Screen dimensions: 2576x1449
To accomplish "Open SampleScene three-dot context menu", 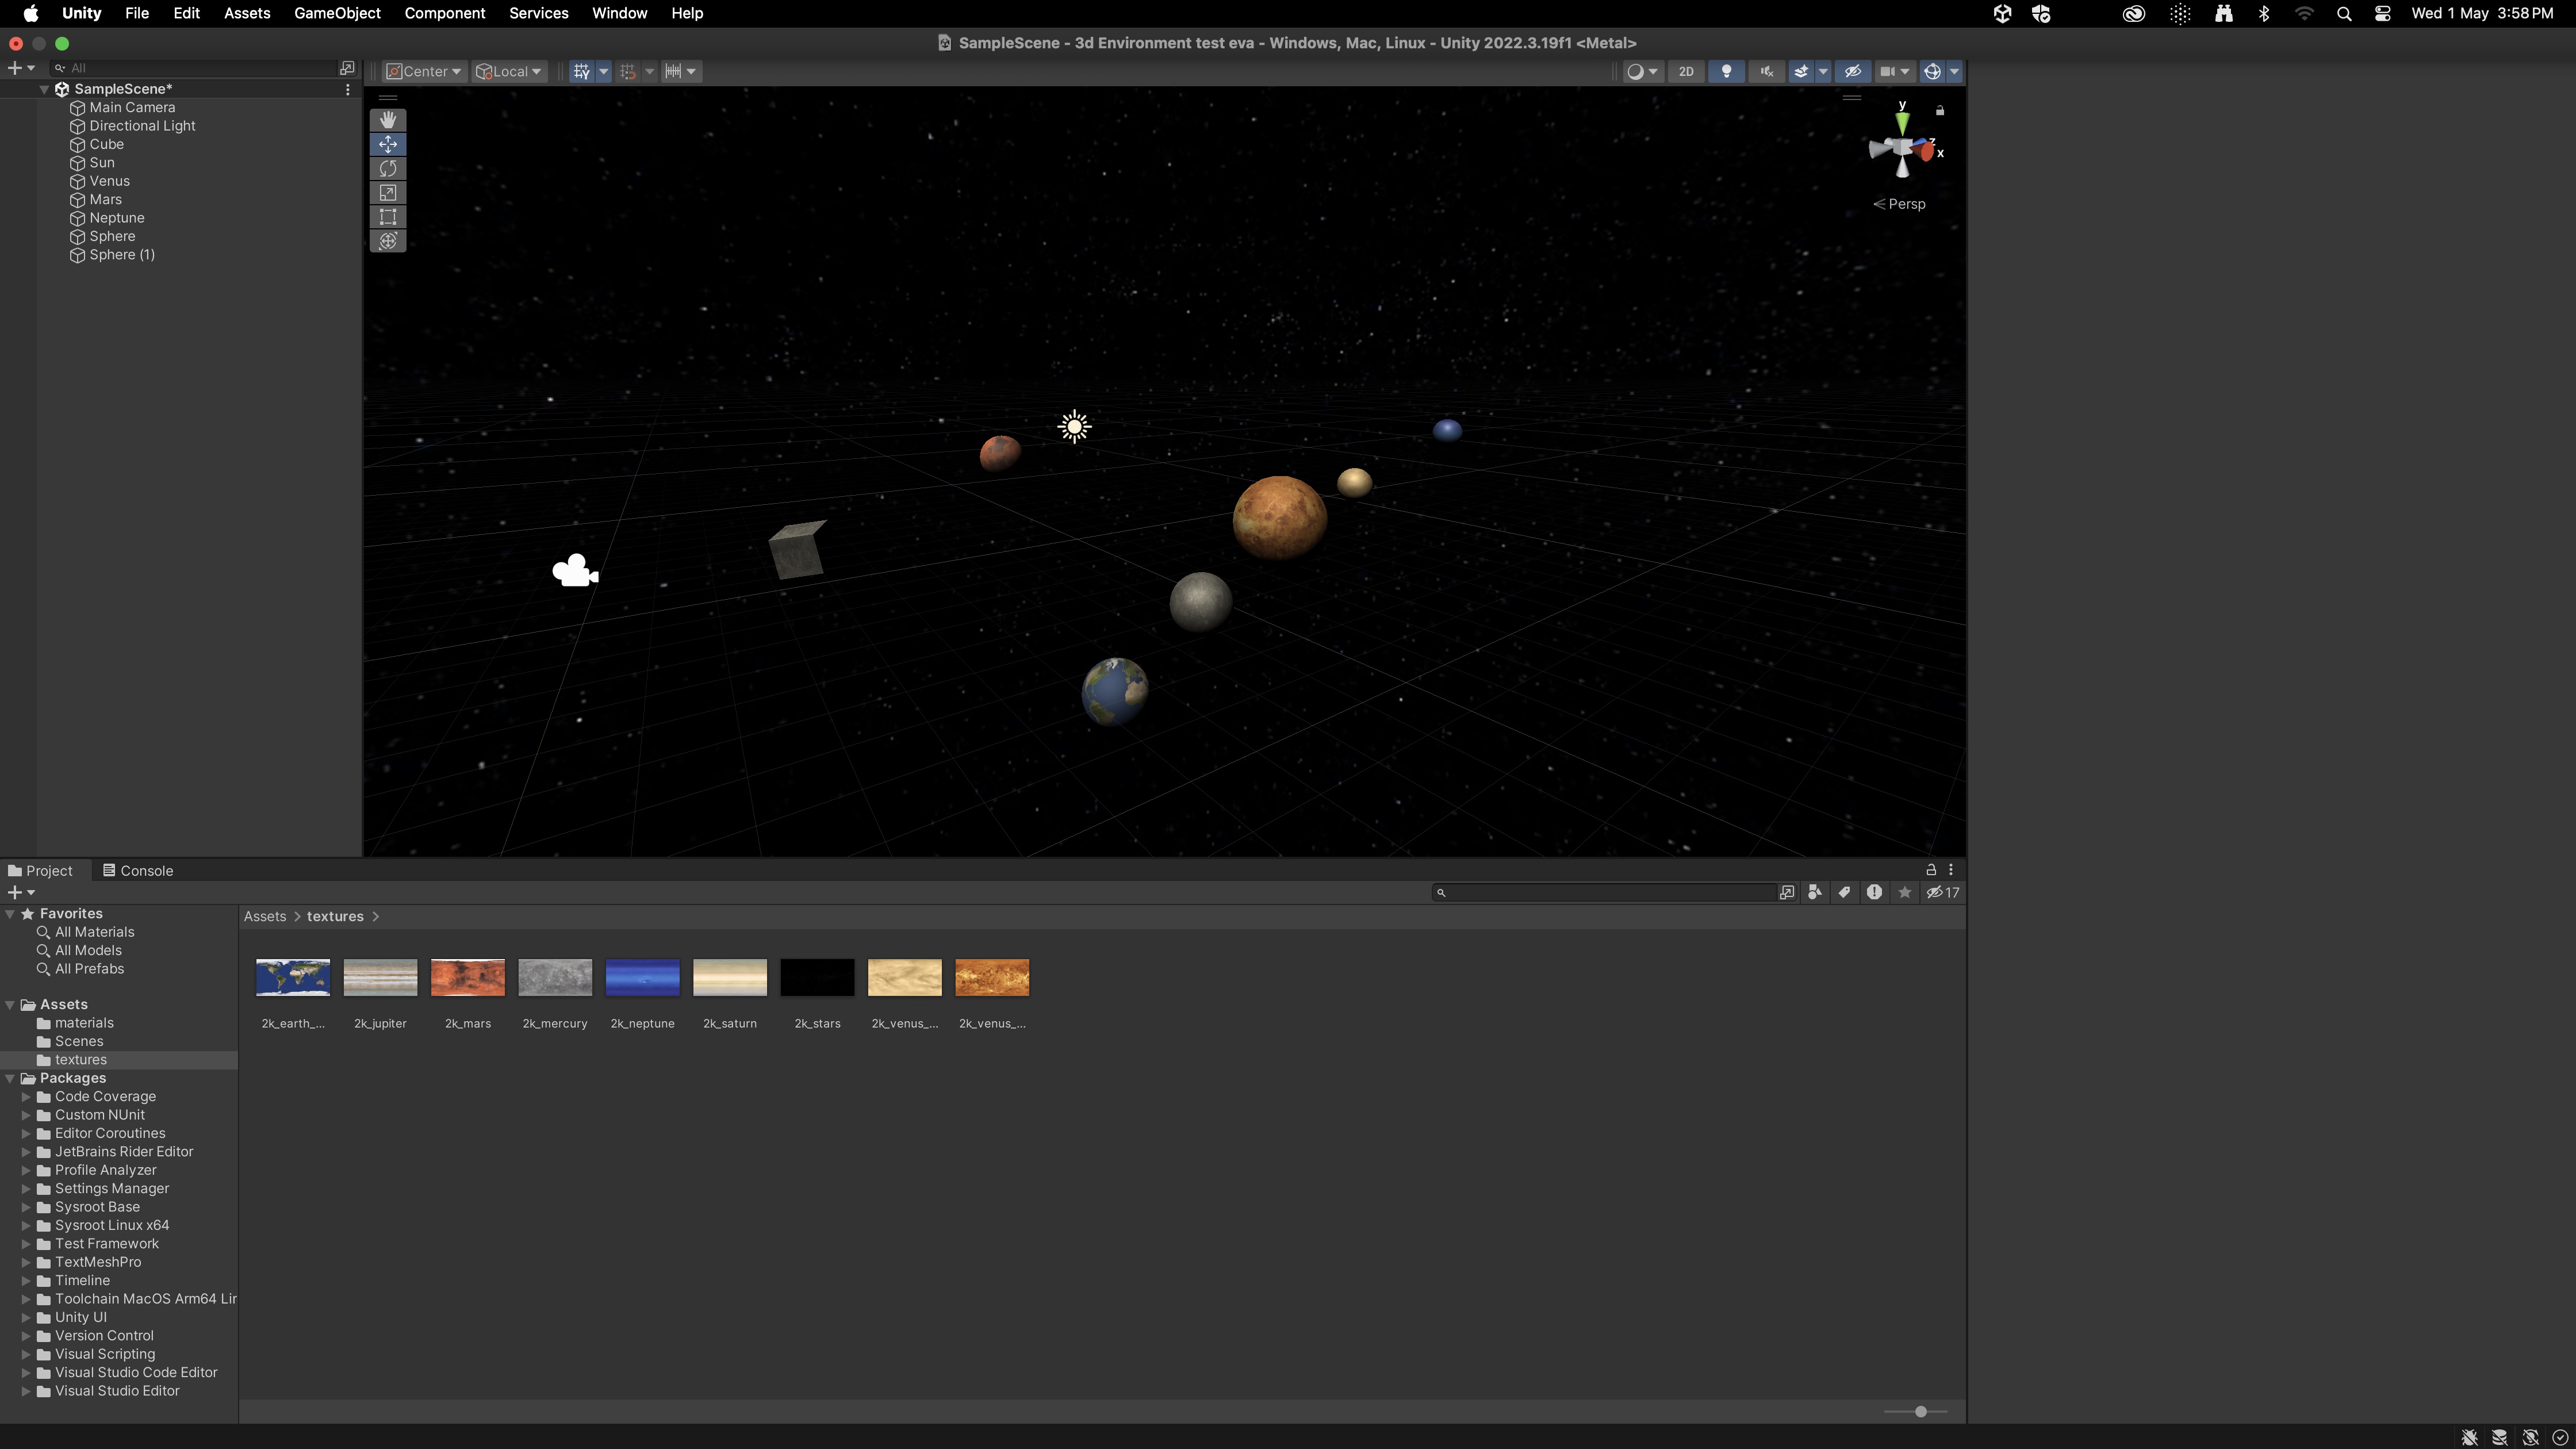I will (348, 89).
